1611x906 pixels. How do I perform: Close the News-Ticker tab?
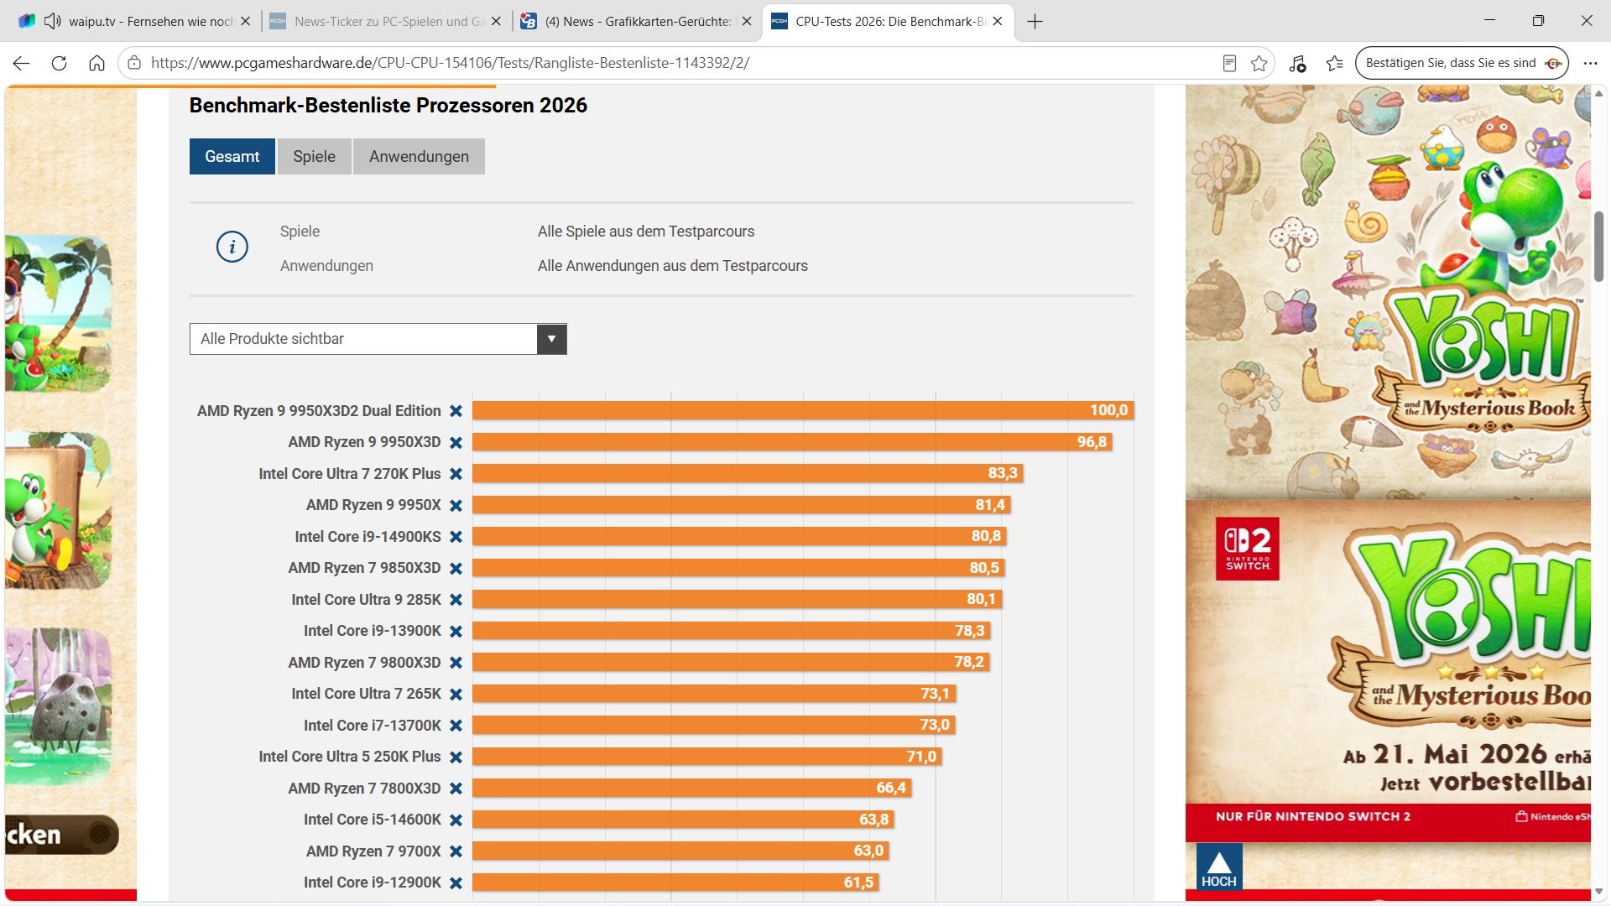[x=496, y=21]
